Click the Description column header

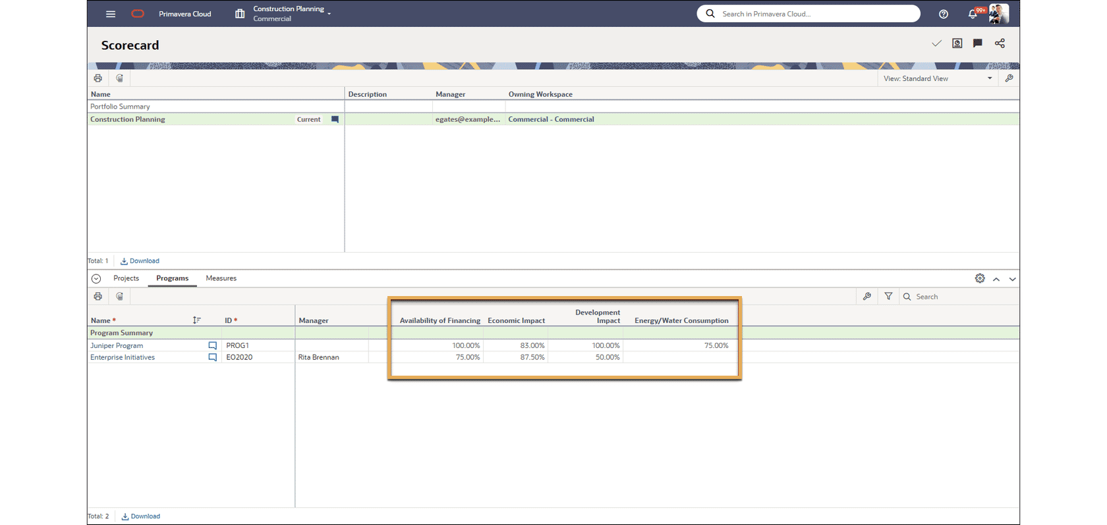pyautogui.click(x=368, y=94)
